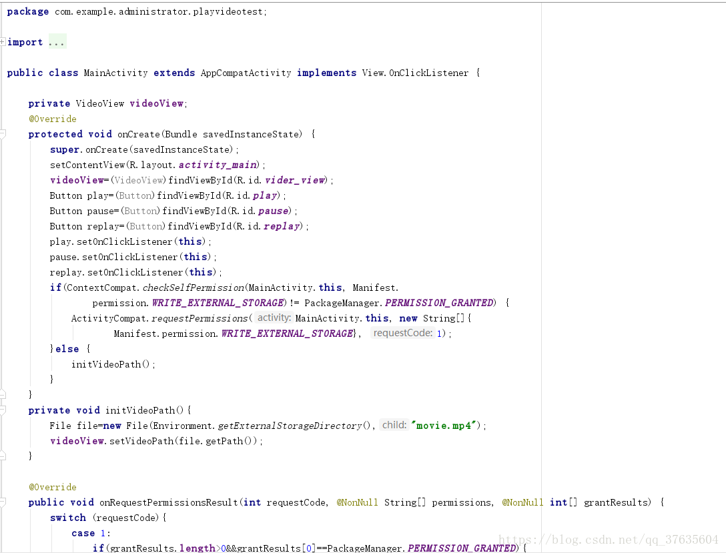Click 'Bundle savedInstanceState' parameter in onCreate signature

coord(233,134)
